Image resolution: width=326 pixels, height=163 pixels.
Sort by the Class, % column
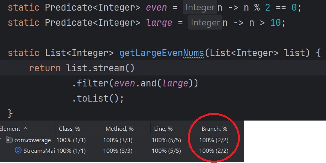[x=69, y=129]
